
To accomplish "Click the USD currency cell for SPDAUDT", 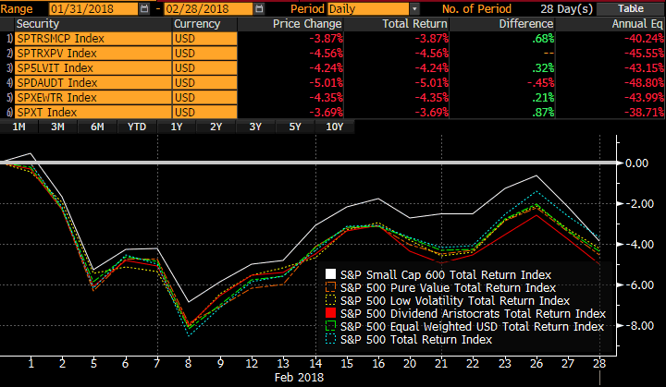I will pyautogui.click(x=204, y=83).
